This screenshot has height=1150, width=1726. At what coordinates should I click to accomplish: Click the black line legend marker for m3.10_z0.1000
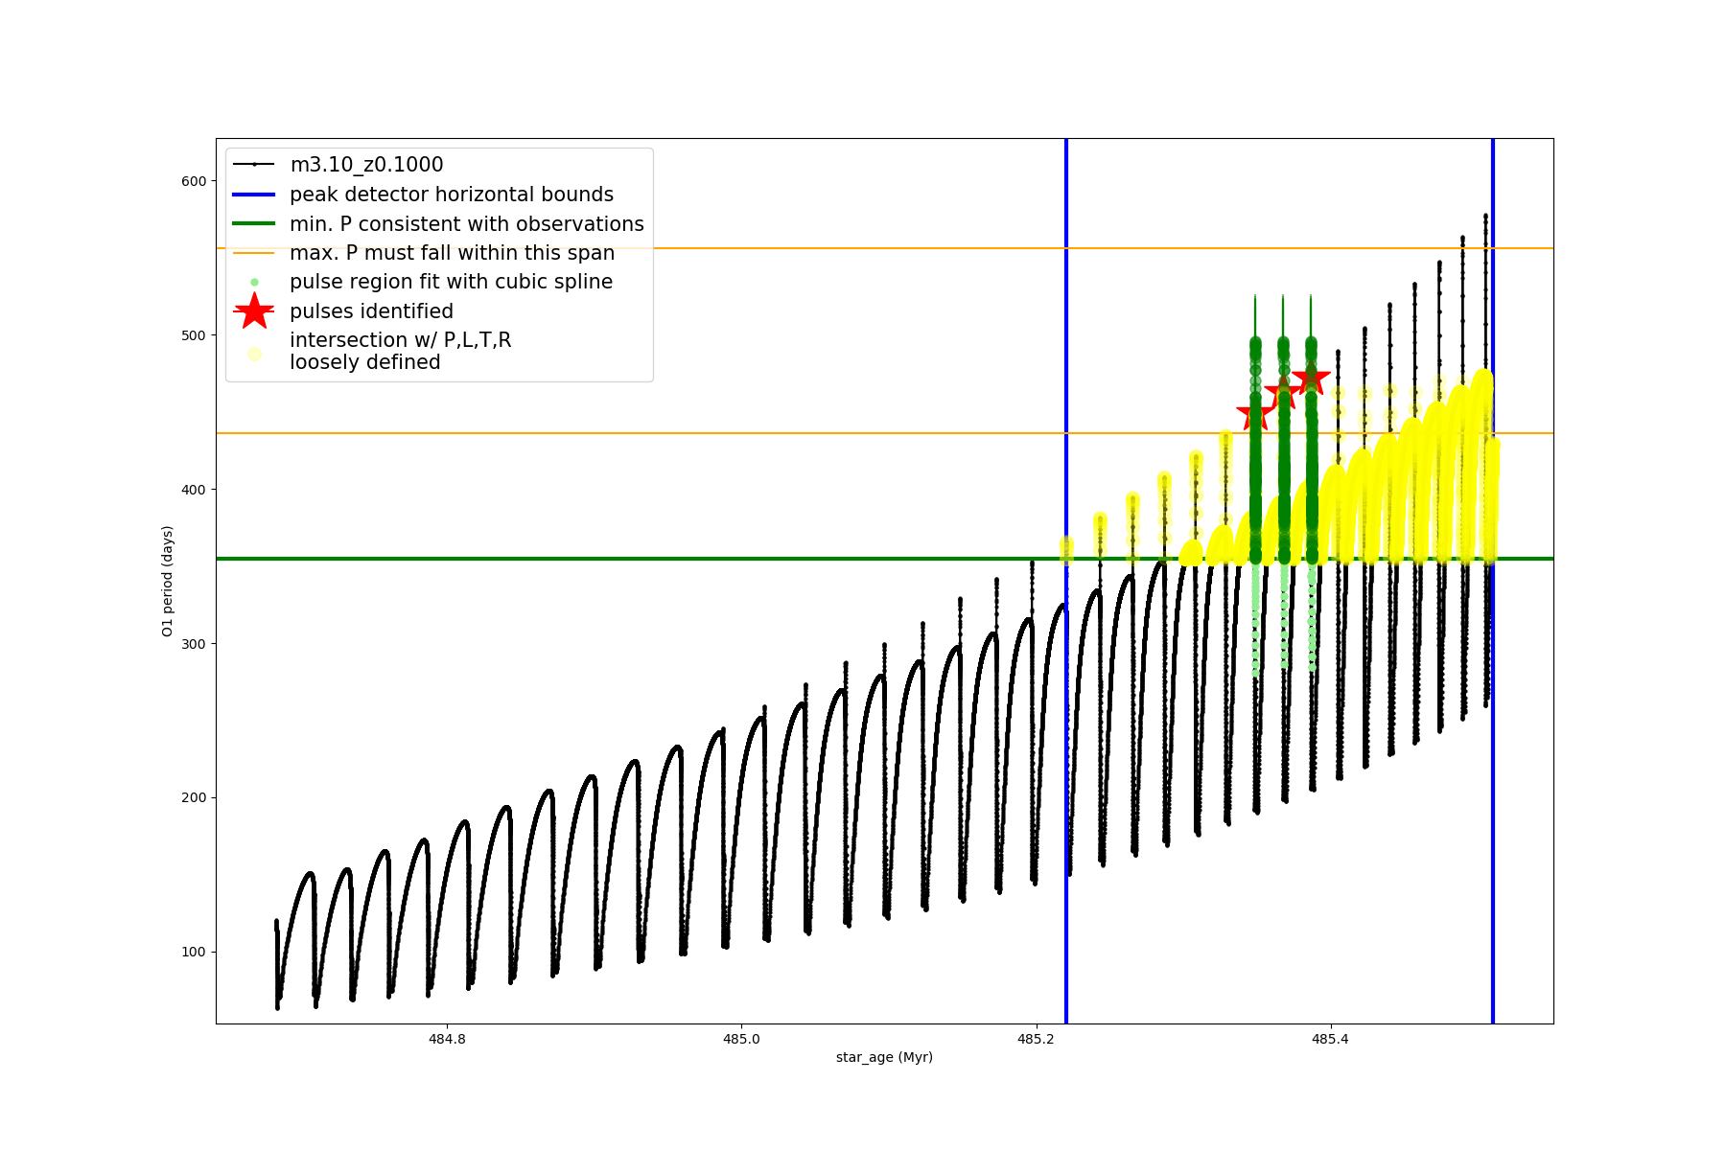(x=254, y=165)
